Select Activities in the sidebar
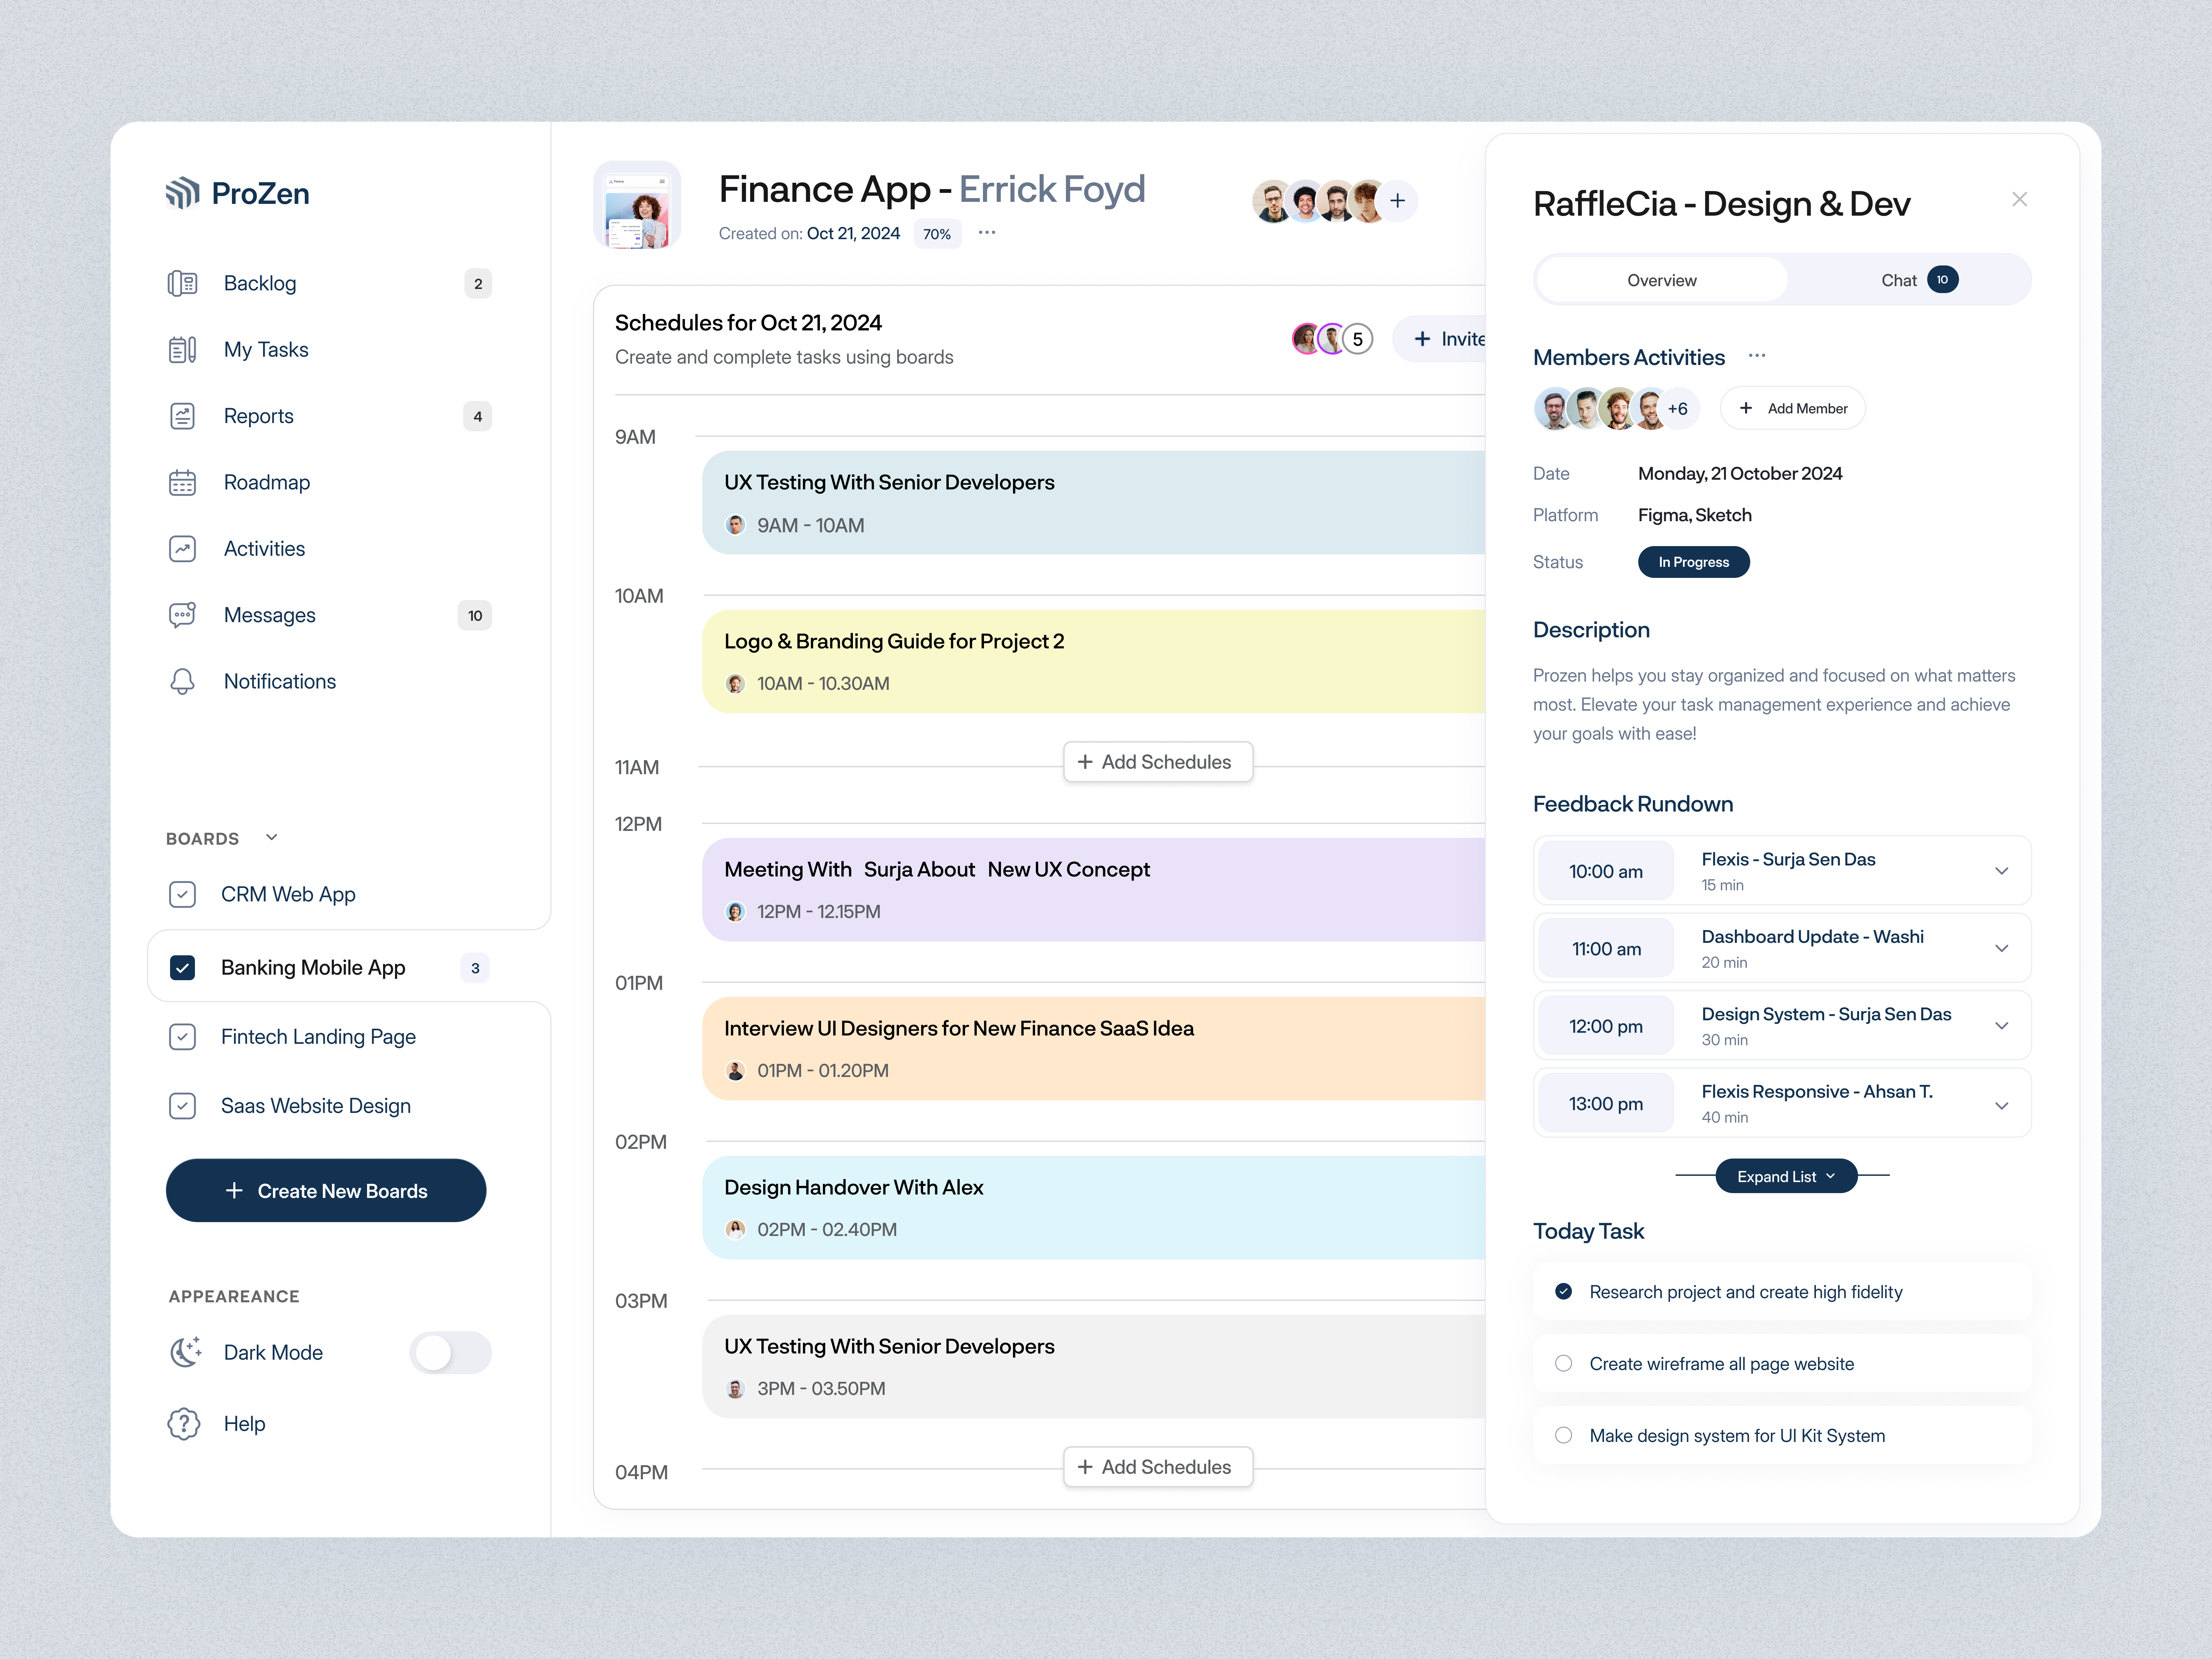2212x1659 pixels. coord(264,548)
